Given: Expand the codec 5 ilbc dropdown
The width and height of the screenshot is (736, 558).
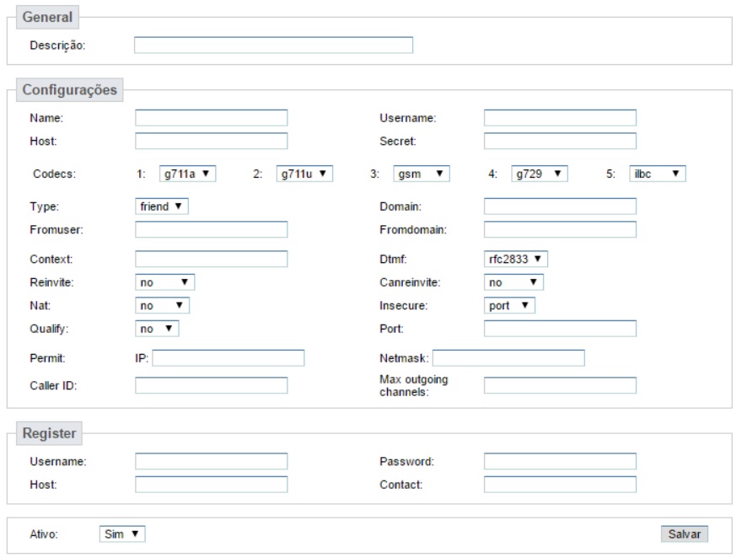Looking at the screenshot, I should [x=657, y=174].
